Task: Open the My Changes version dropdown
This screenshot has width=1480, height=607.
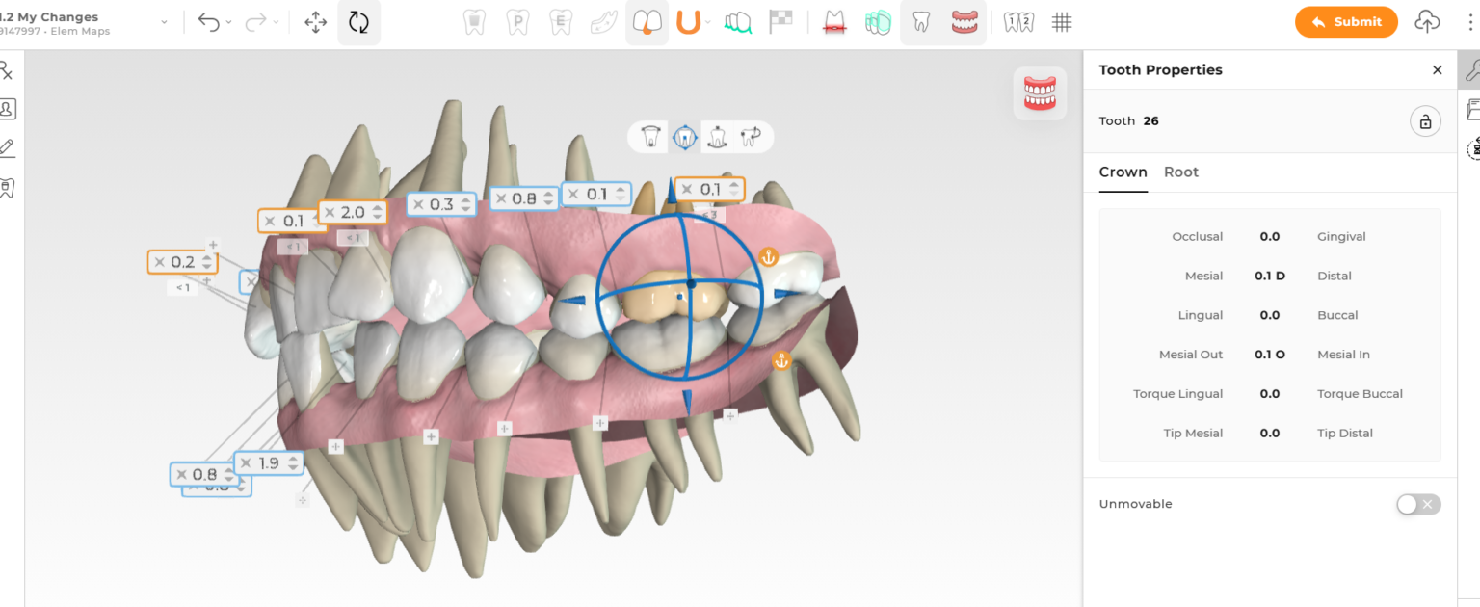Action: click(x=164, y=21)
